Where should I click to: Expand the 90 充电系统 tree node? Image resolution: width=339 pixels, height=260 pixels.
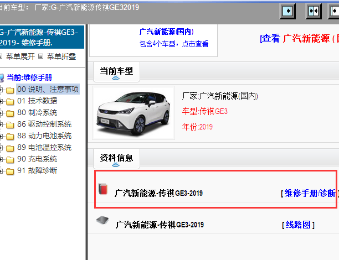coord(1,159)
